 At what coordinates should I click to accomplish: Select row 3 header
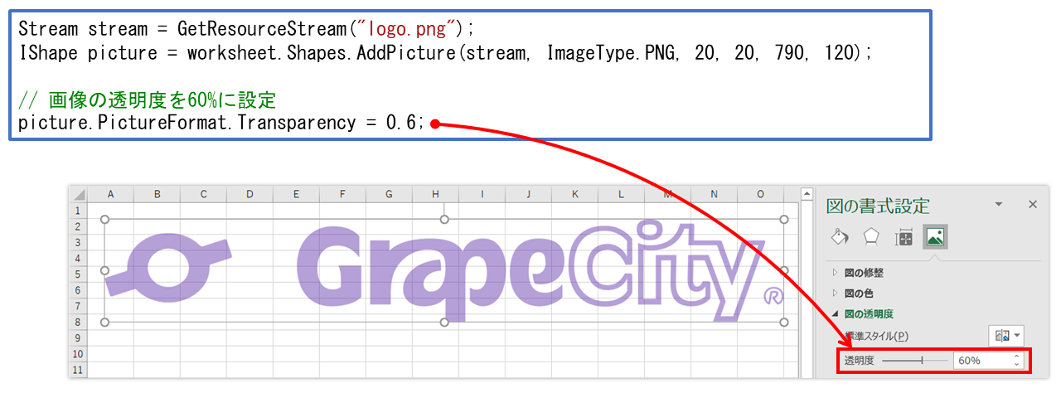tap(78, 242)
